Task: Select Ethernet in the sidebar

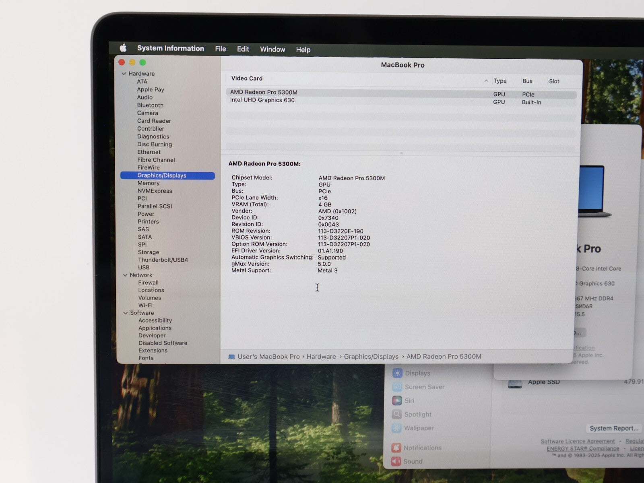Action: pyautogui.click(x=149, y=152)
